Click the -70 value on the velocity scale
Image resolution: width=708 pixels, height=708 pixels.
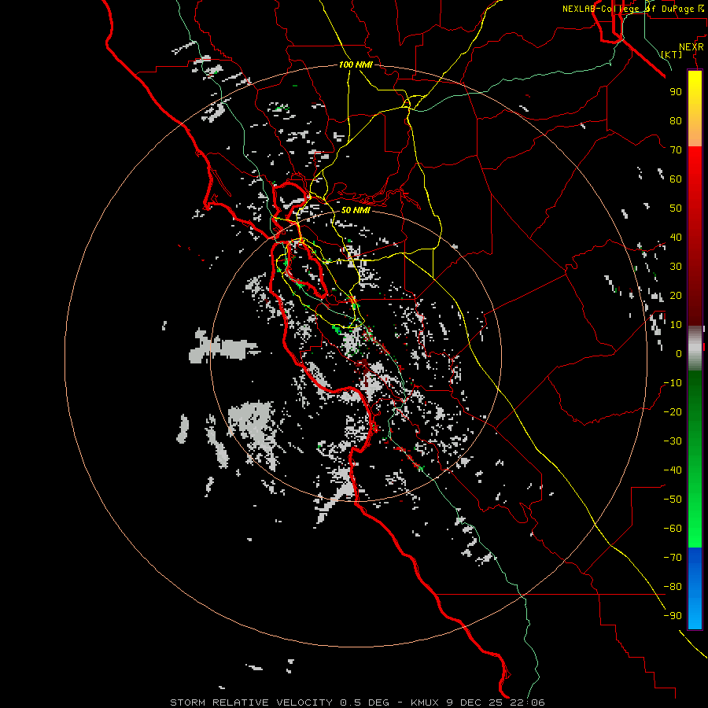pos(673,558)
